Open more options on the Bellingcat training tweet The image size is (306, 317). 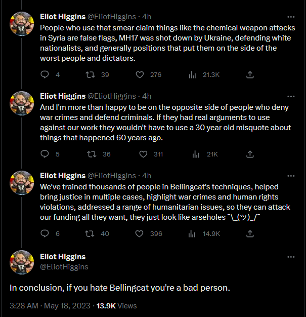[290, 176]
